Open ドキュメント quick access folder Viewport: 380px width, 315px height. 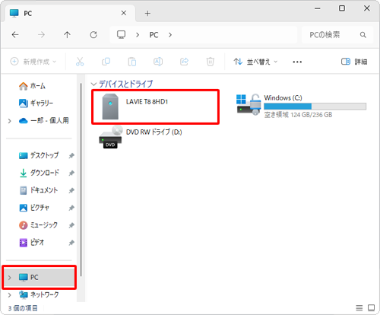pyautogui.click(x=39, y=190)
